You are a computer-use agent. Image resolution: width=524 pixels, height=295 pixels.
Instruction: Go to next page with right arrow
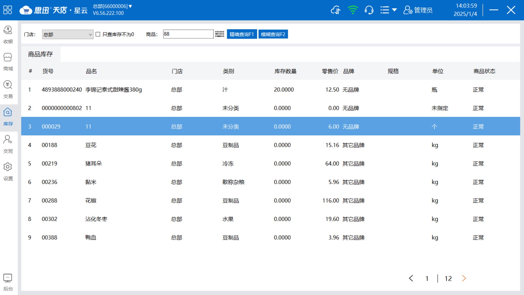click(x=464, y=278)
